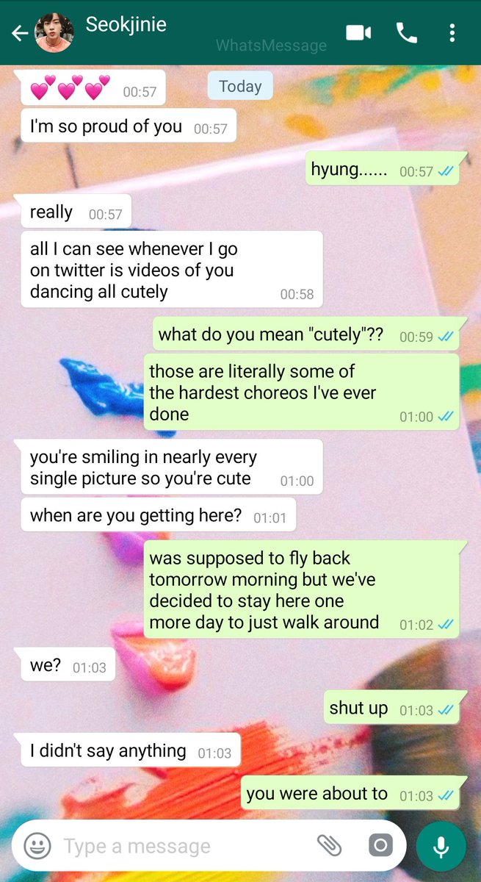Start a video call
Screen dimensions: 481x882
point(358,32)
